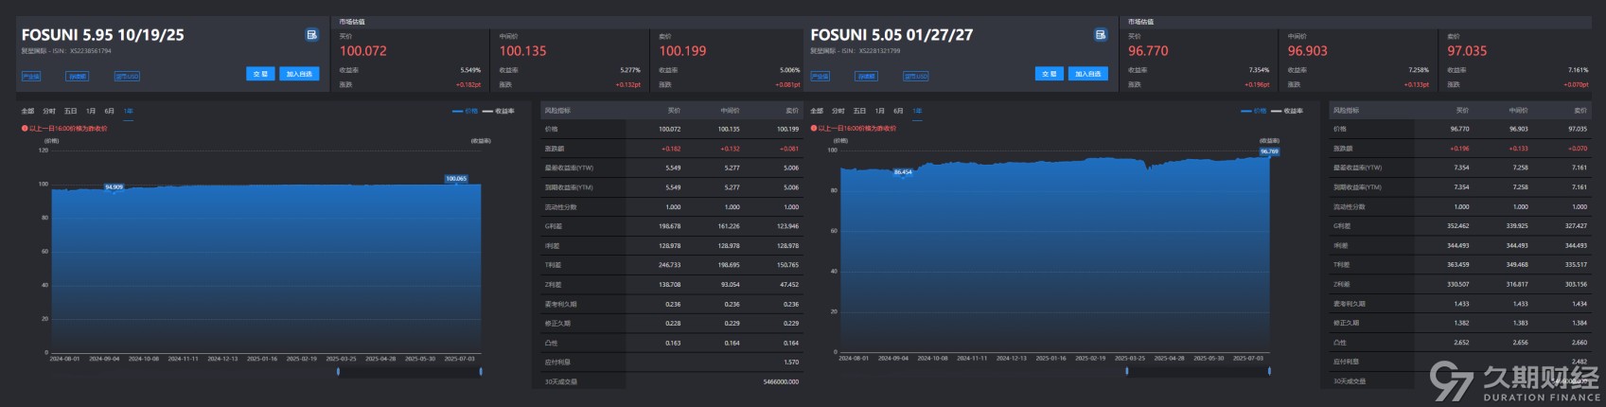Click 交易 button for FOSUNI 5.05 bond
This screenshot has height=407, width=1606.
[x=1050, y=74]
